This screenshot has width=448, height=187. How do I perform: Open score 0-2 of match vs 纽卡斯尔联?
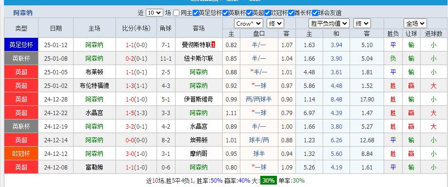131,59
